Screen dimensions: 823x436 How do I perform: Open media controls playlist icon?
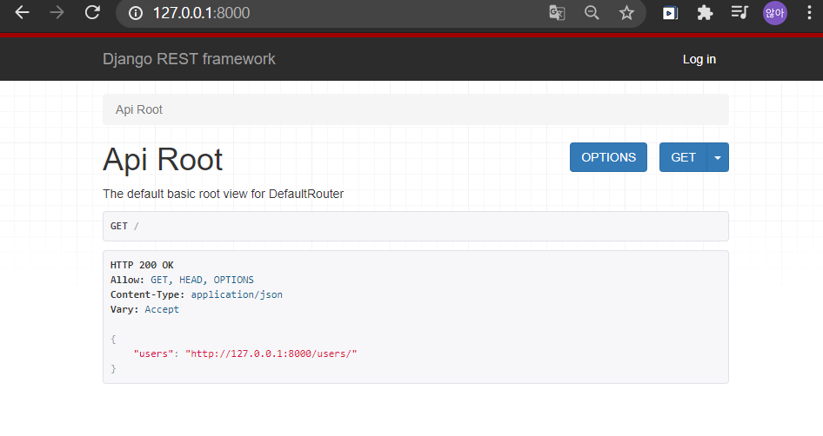(739, 12)
